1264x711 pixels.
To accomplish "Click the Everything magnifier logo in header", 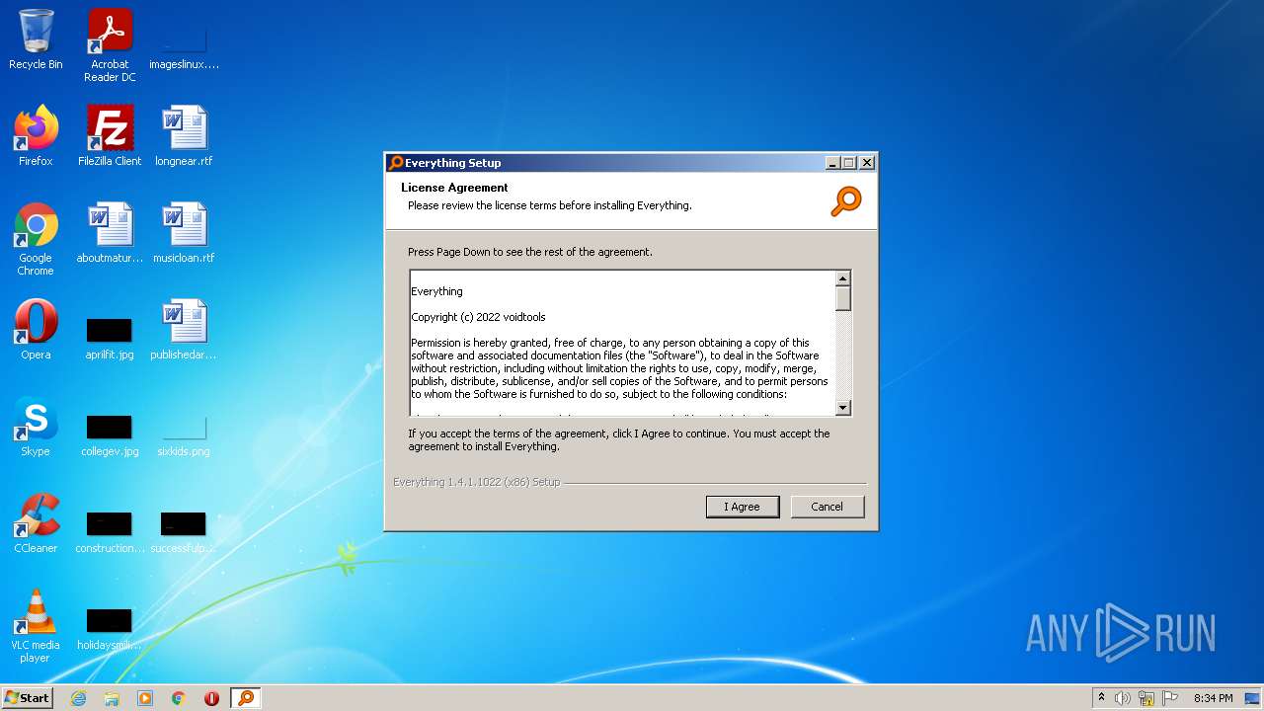I will (846, 200).
